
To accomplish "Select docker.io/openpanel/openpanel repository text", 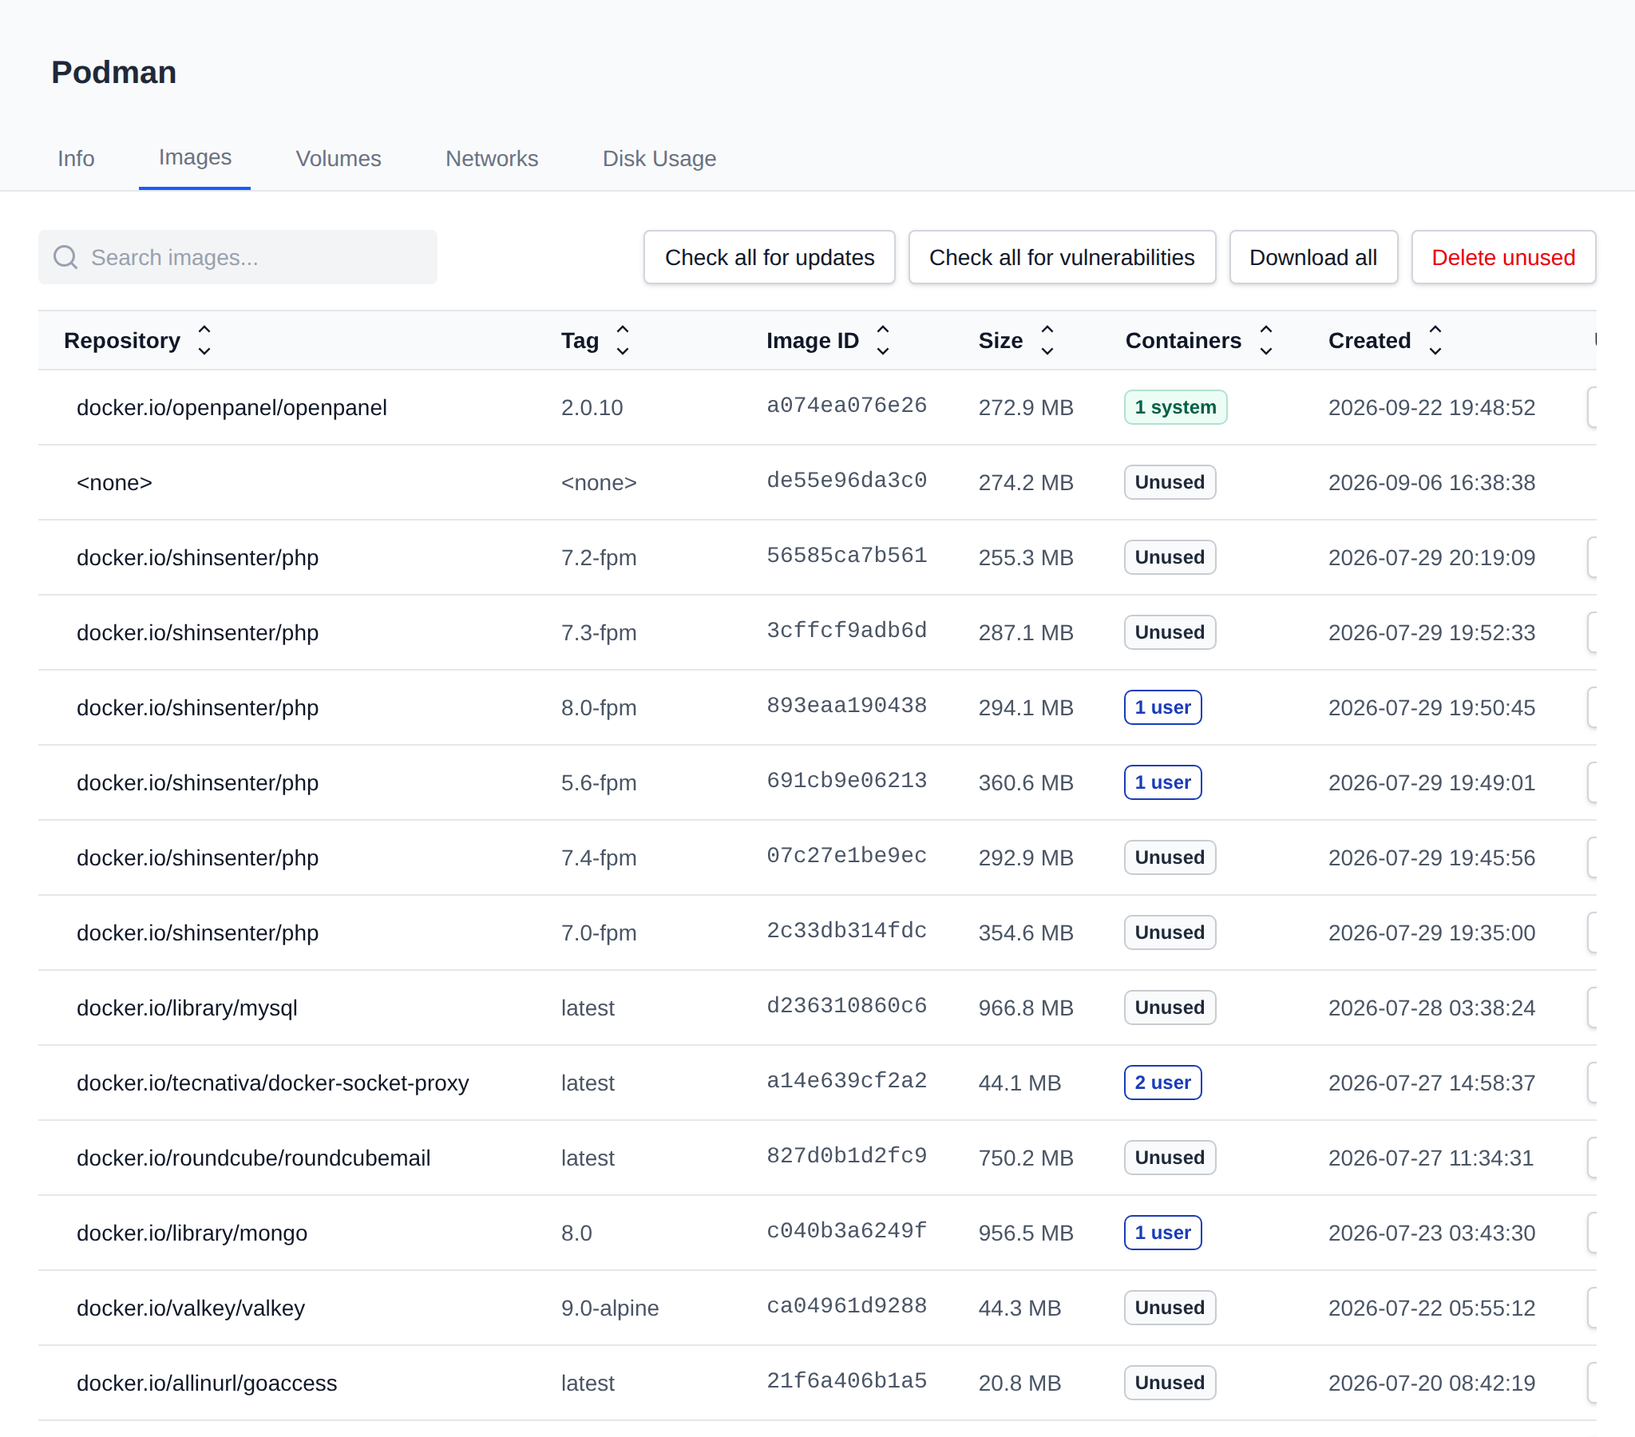I will [x=232, y=407].
